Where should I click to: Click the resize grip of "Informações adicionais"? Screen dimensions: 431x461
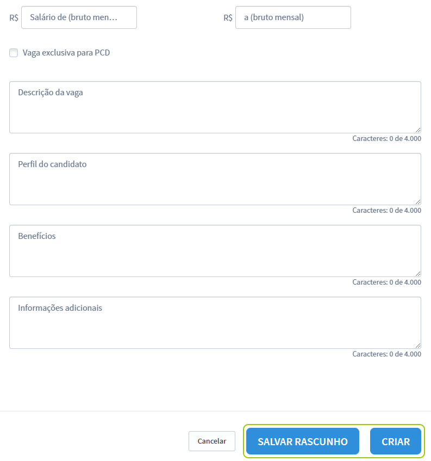[x=418, y=345]
